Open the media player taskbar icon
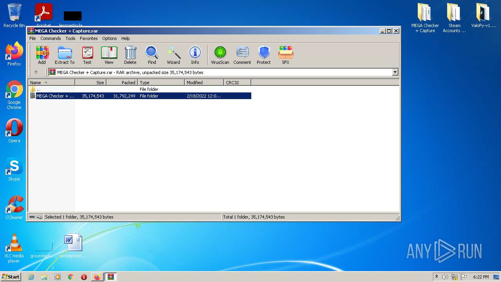This screenshot has height=282, width=501. click(x=58, y=277)
